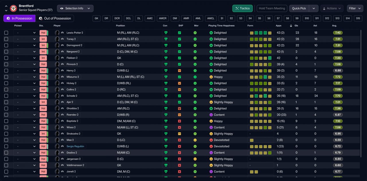Image resolution: width=367 pixels, height=181 pixels.
Task: Expand the Filter dropdown menu
Action: click(x=355, y=8)
